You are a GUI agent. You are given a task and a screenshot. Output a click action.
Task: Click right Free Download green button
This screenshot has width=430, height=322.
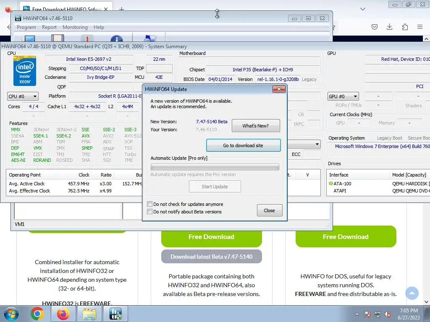pos(346,237)
